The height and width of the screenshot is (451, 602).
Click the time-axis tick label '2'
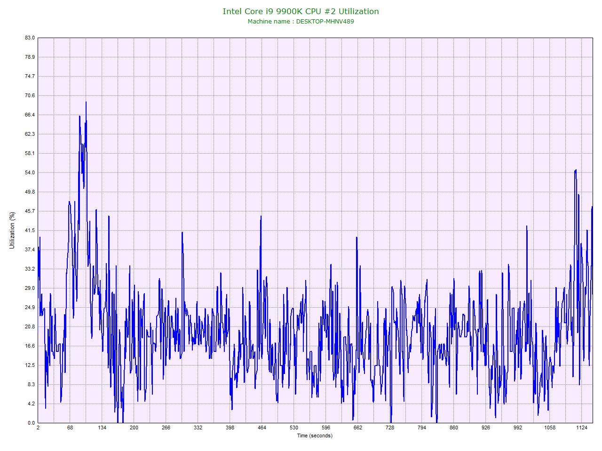(x=38, y=428)
